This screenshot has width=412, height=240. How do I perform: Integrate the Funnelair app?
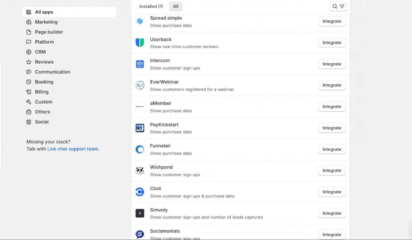pos(332,149)
